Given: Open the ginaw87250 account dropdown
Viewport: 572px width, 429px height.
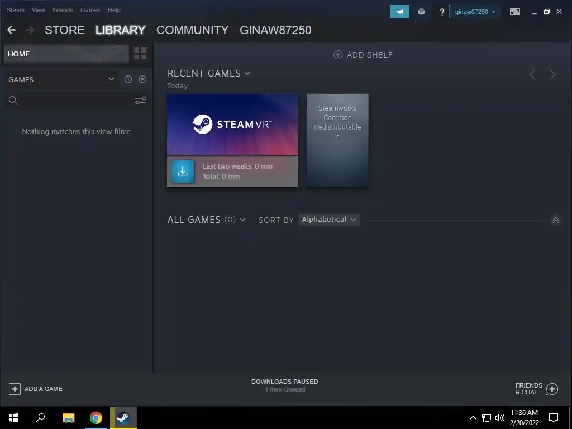Looking at the screenshot, I should pyautogui.click(x=475, y=12).
